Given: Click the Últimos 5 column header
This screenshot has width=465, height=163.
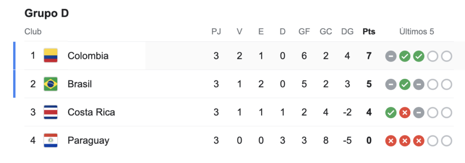Looking at the screenshot, I should tap(417, 32).
